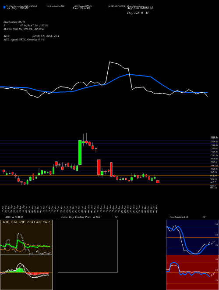Open the MACD histogram mini chart

[26, 272]
